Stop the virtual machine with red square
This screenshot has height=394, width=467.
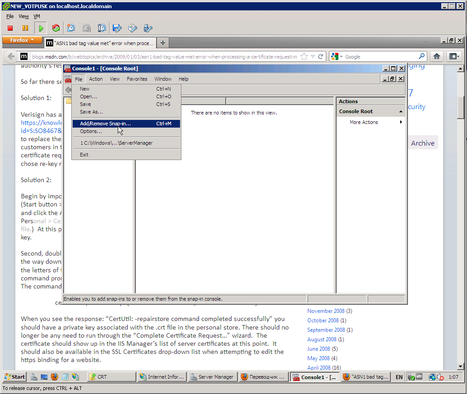10,28
